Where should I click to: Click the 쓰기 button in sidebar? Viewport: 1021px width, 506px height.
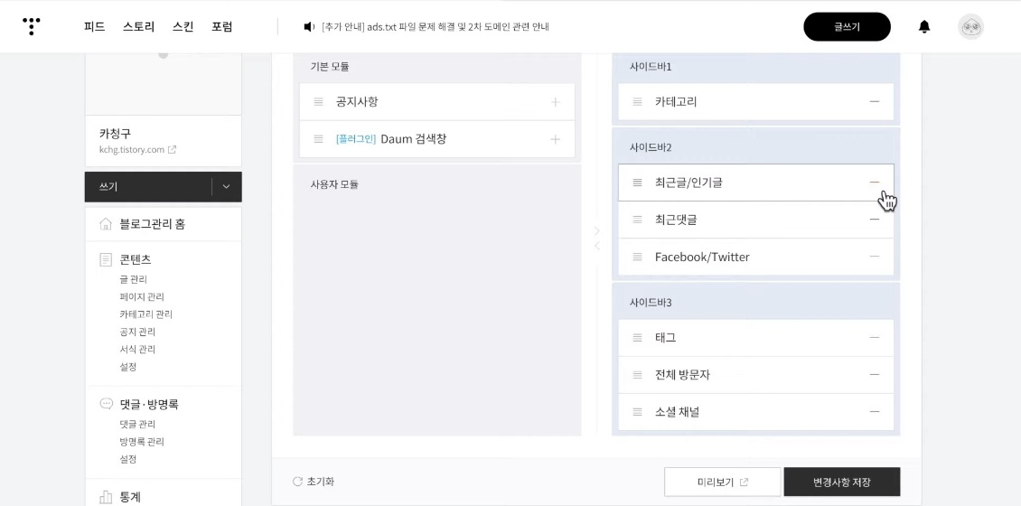click(148, 187)
